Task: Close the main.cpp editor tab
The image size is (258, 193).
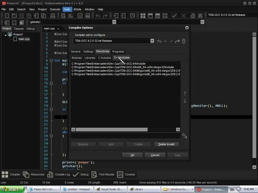Action: [58, 29]
